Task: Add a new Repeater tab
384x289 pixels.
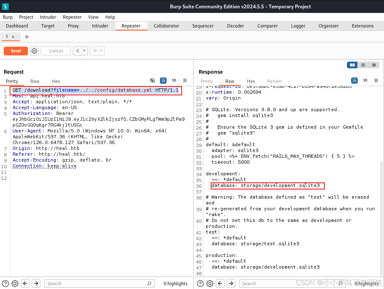Action: 27,37
